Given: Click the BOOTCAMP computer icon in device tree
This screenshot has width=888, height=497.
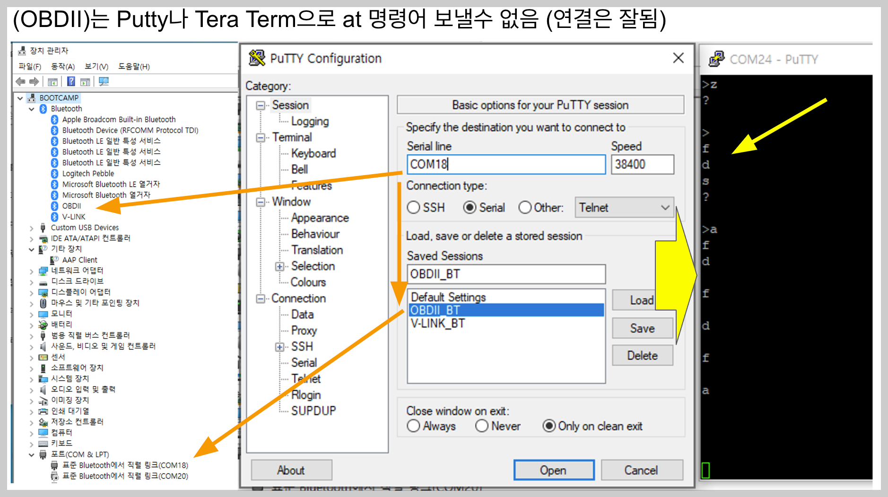Looking at the screenshot, I should click(32, 98).
